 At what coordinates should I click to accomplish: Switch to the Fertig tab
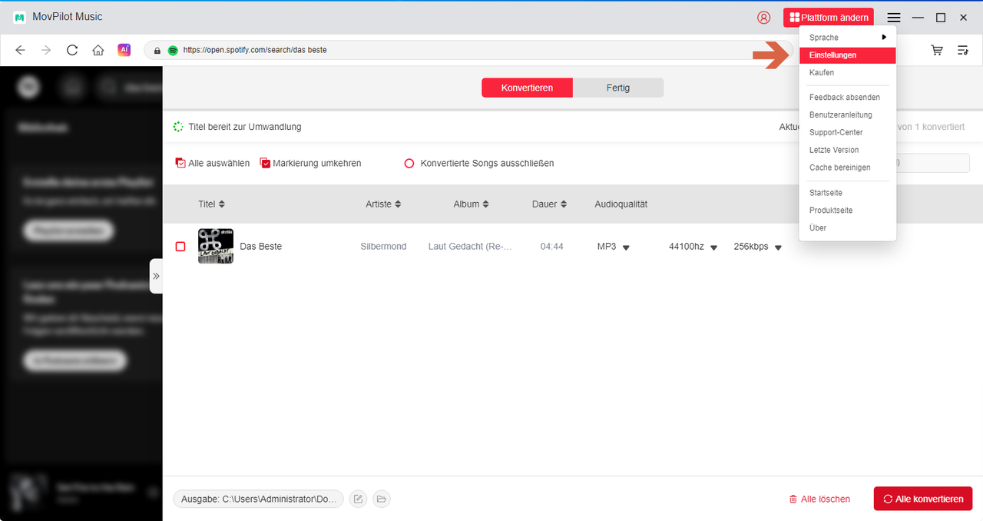[618, 88]
